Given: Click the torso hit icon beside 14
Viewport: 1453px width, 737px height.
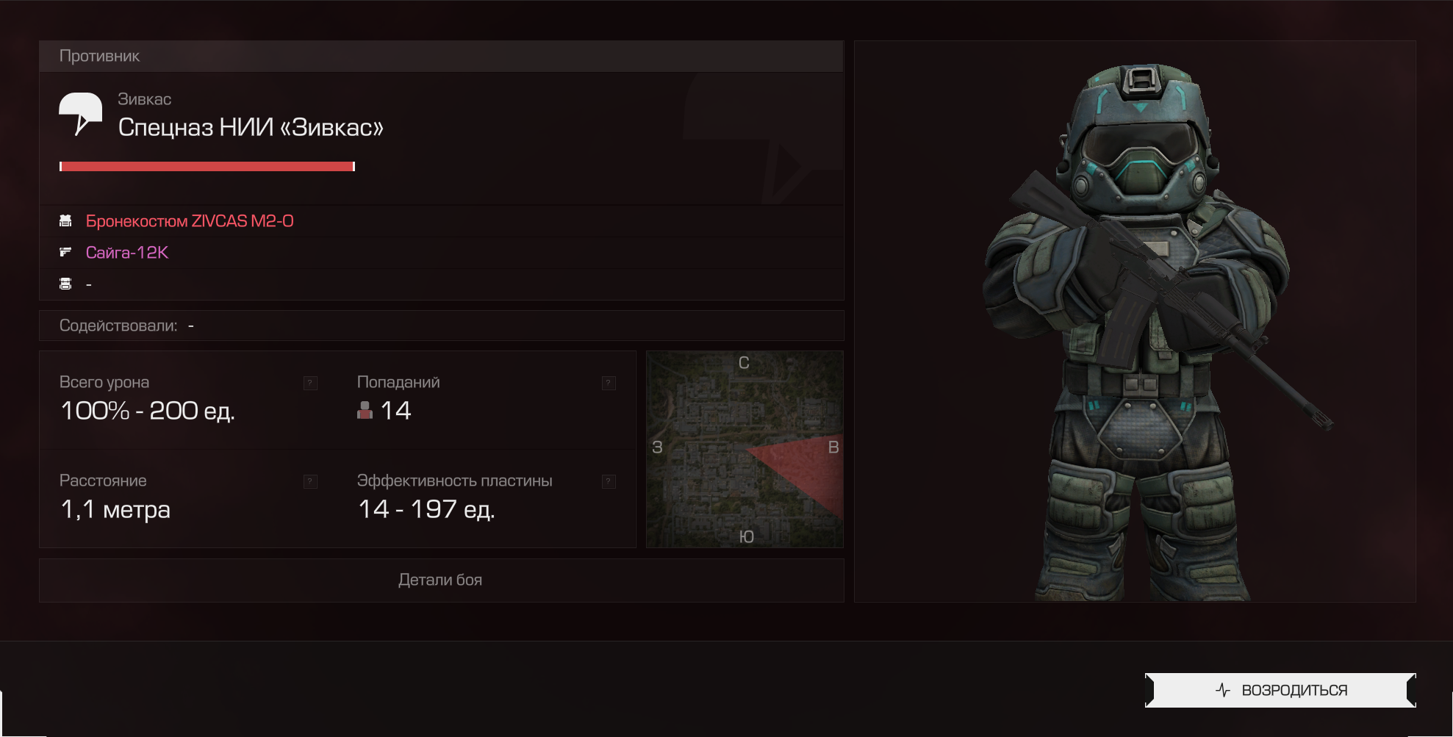Looking at the screenshot, I should tap(365, 410).
